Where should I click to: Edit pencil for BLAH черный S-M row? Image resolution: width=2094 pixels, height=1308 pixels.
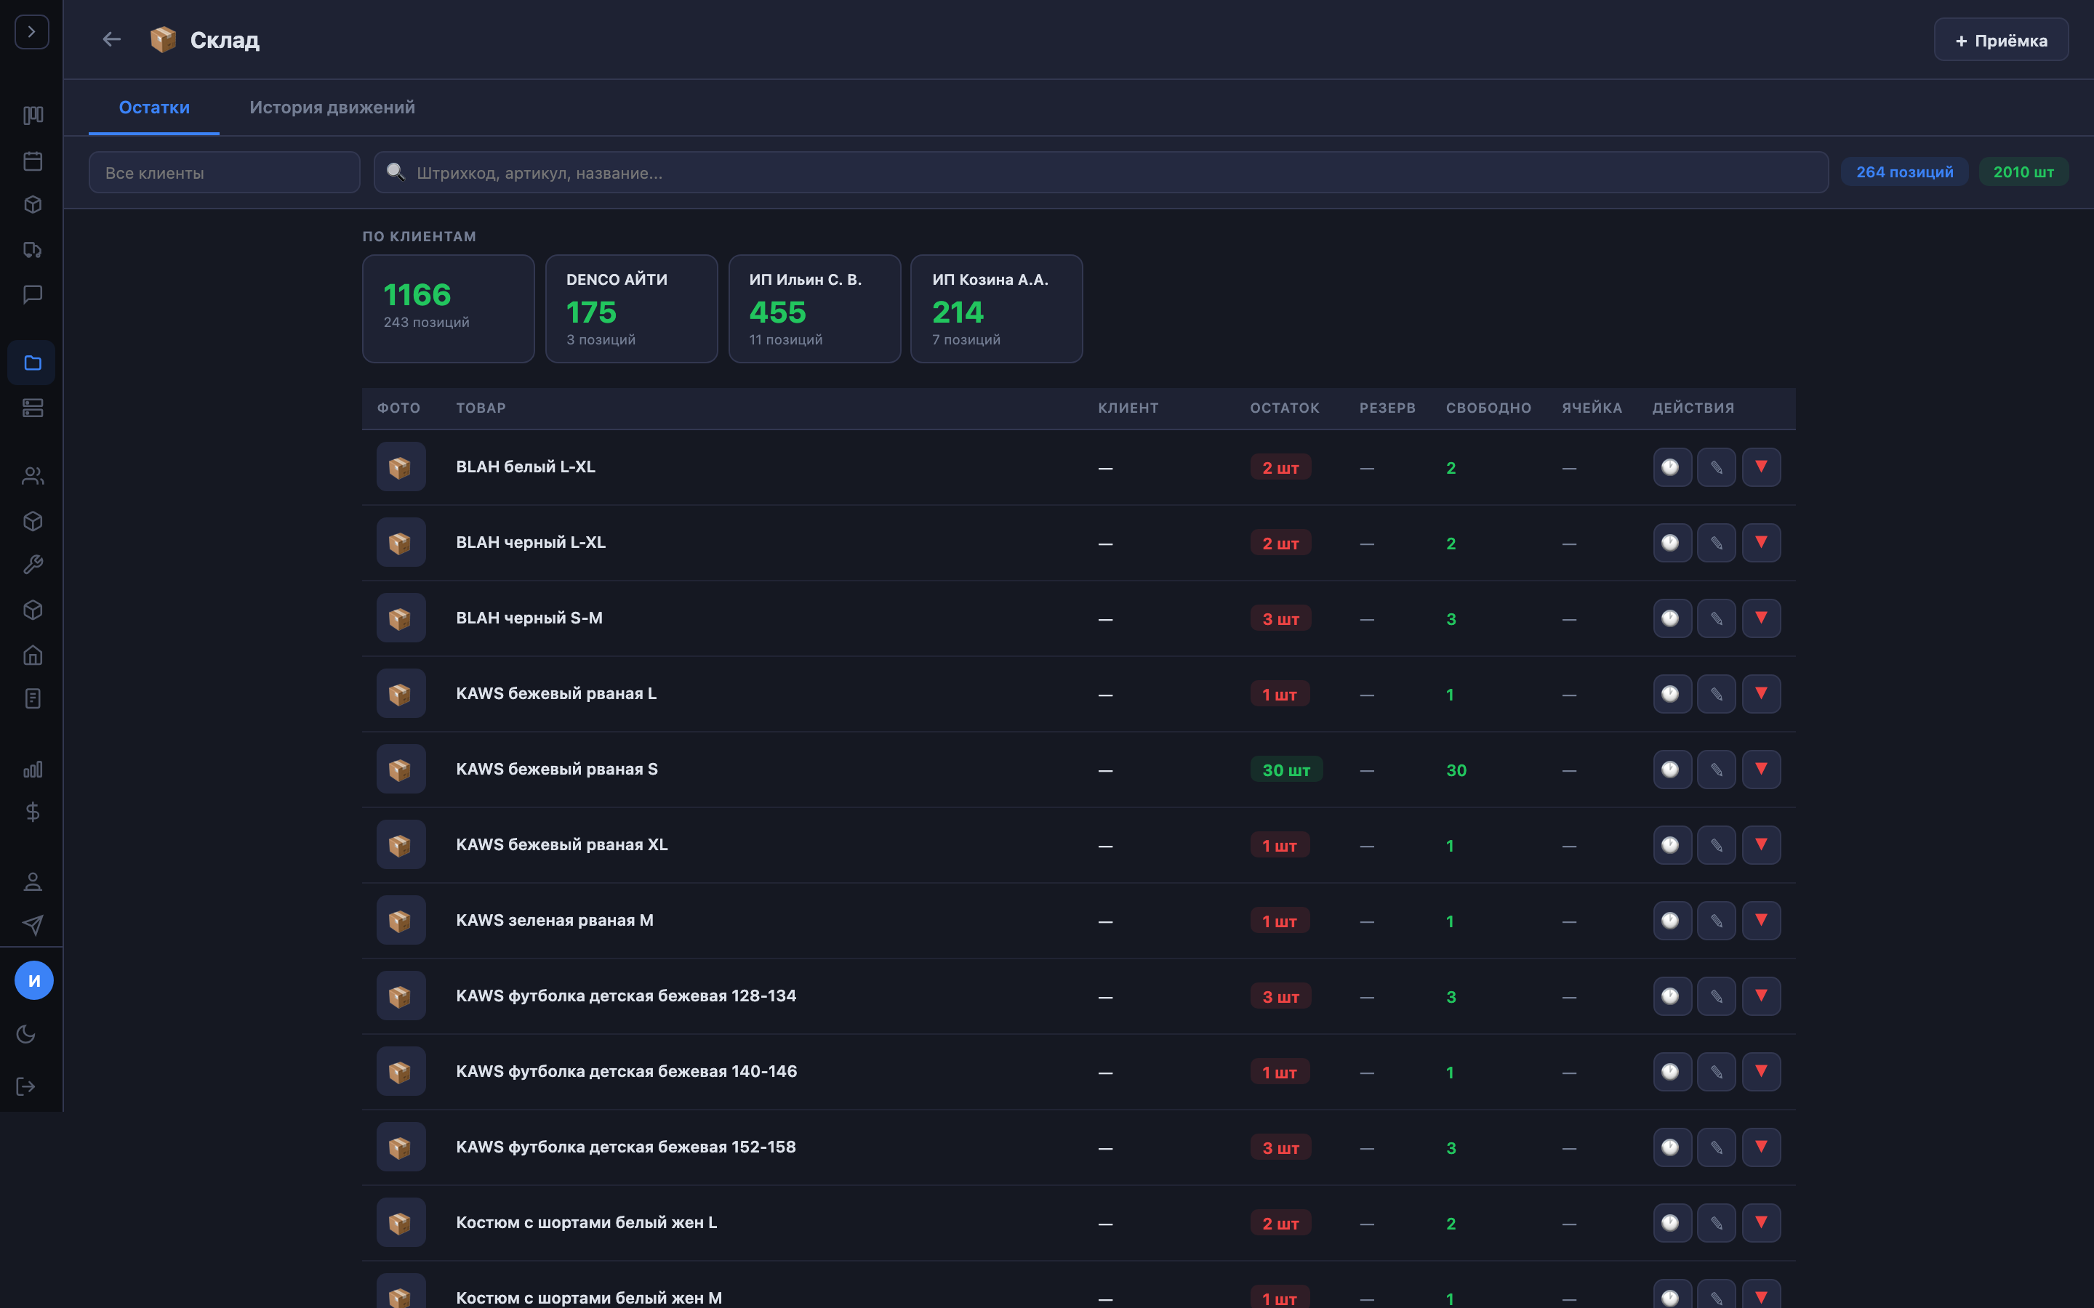[1716, 618]
